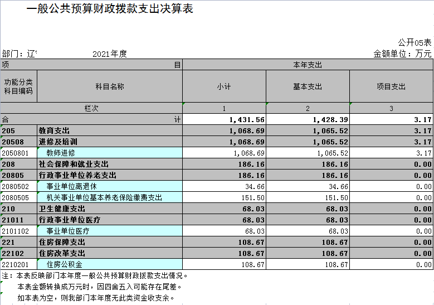Select the 栏次 row label
The width and height of the screenshot is (434, 305).
click(91, 108)
